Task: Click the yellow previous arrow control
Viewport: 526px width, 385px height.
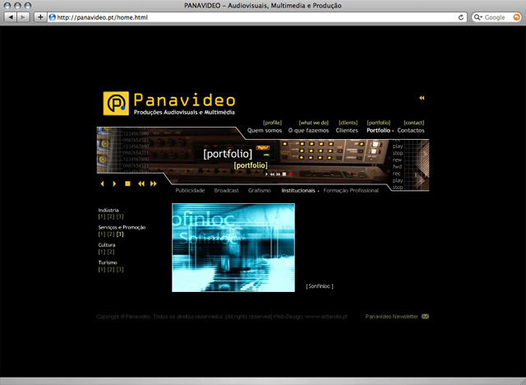Action: coord(102,183)
